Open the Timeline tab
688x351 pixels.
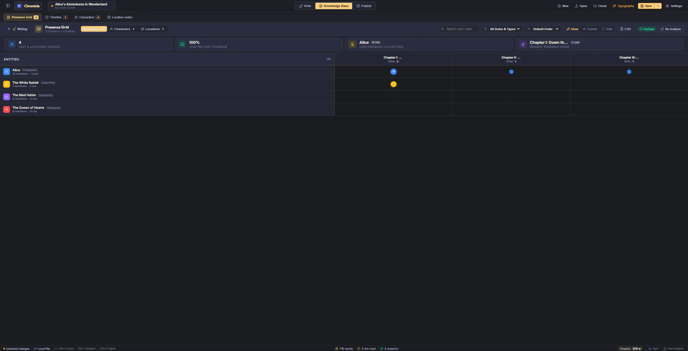[x=56, y=17]
